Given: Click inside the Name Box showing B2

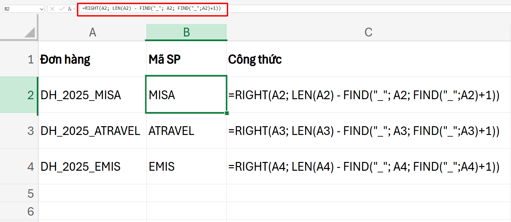Looking at the screenshot, I should pos(20,9).
